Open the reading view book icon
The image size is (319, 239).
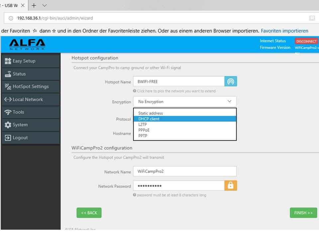pos(312,18)
